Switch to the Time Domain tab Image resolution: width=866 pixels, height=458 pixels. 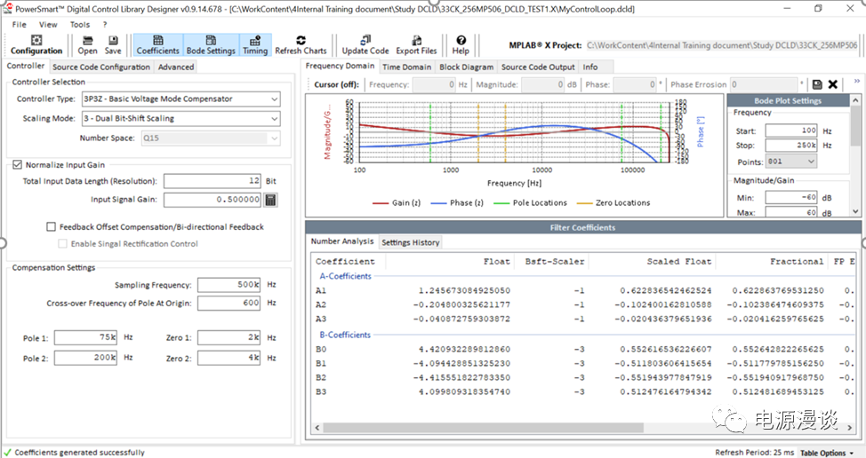(406, 67)
